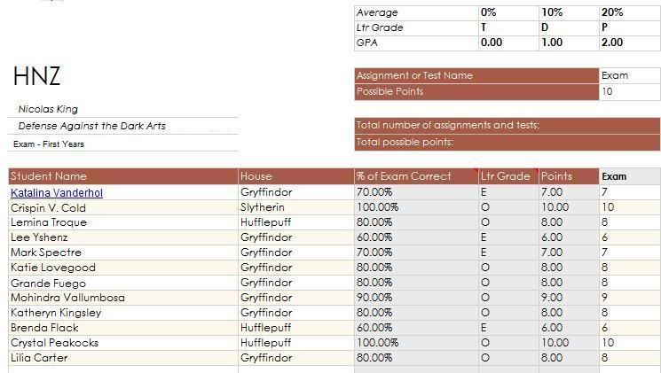Viewport: 661px width, 373px height.
Task: Select the Points column header
Action: pyautogui.click(x=569, y=176)
